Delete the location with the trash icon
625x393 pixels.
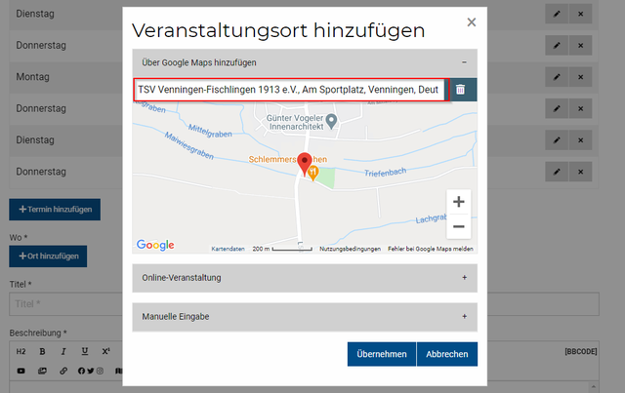(x=460, y=90)
